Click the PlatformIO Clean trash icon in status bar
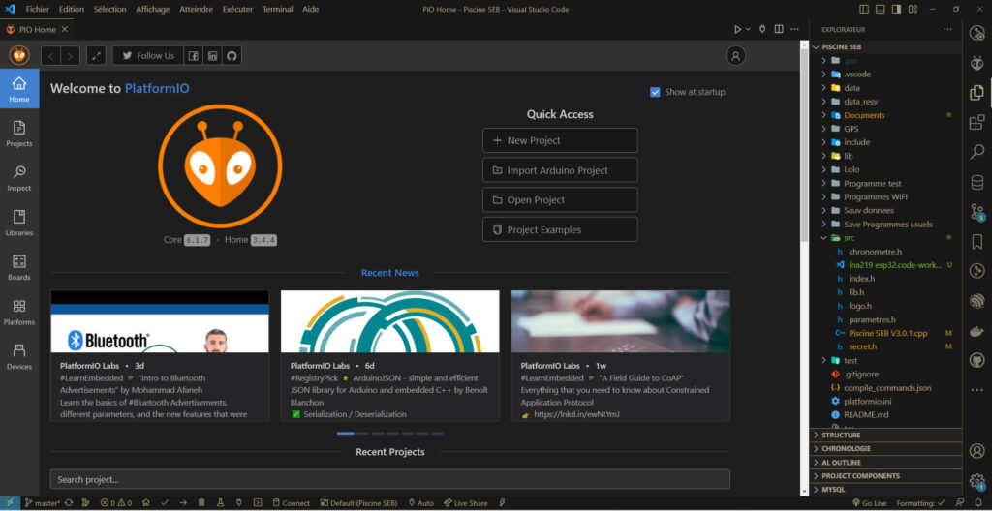 click(201, 503)
